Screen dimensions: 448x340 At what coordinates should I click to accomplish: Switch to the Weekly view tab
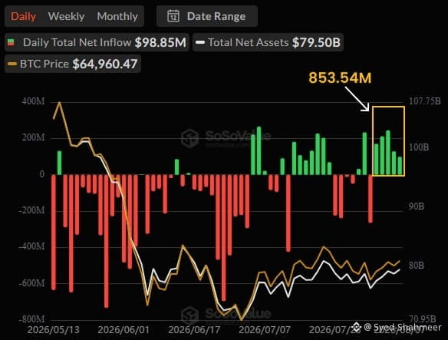pos(66,16)
